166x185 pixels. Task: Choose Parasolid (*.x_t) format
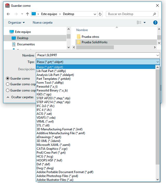pos(96,87)
